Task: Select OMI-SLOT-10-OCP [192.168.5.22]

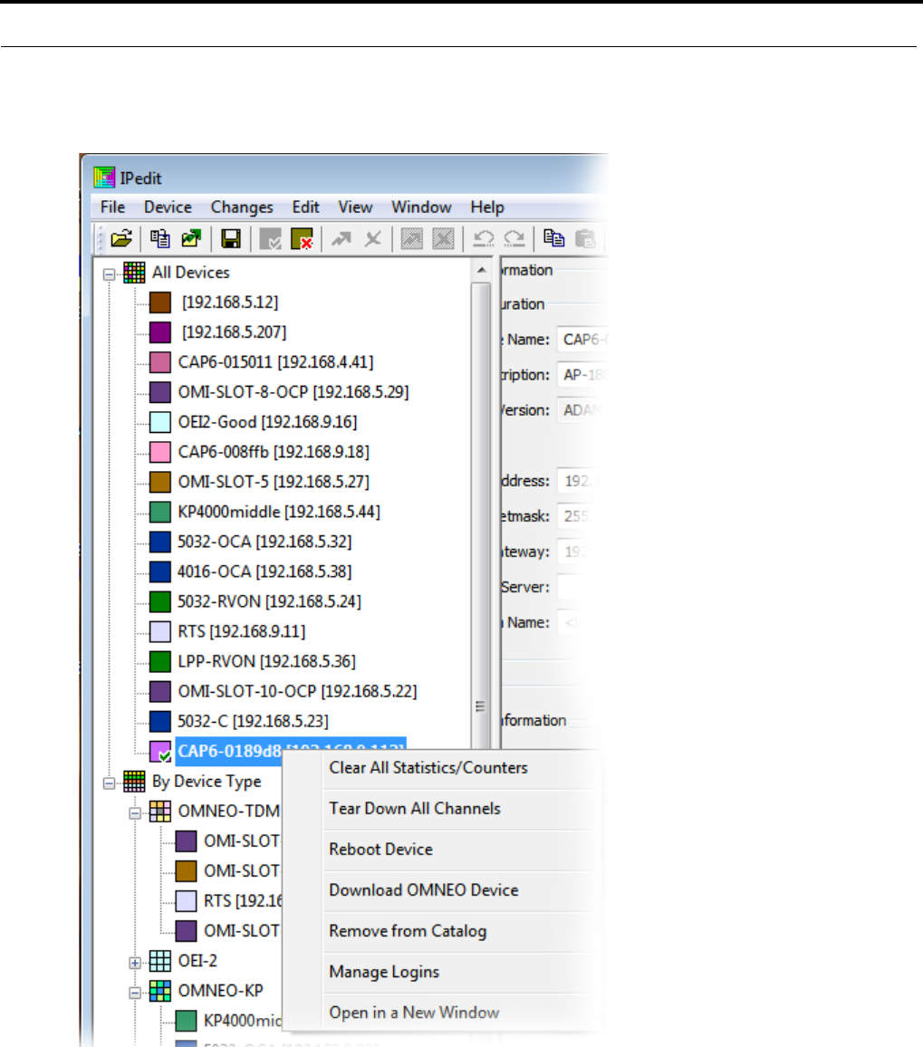Action: (x=297, y=691)
